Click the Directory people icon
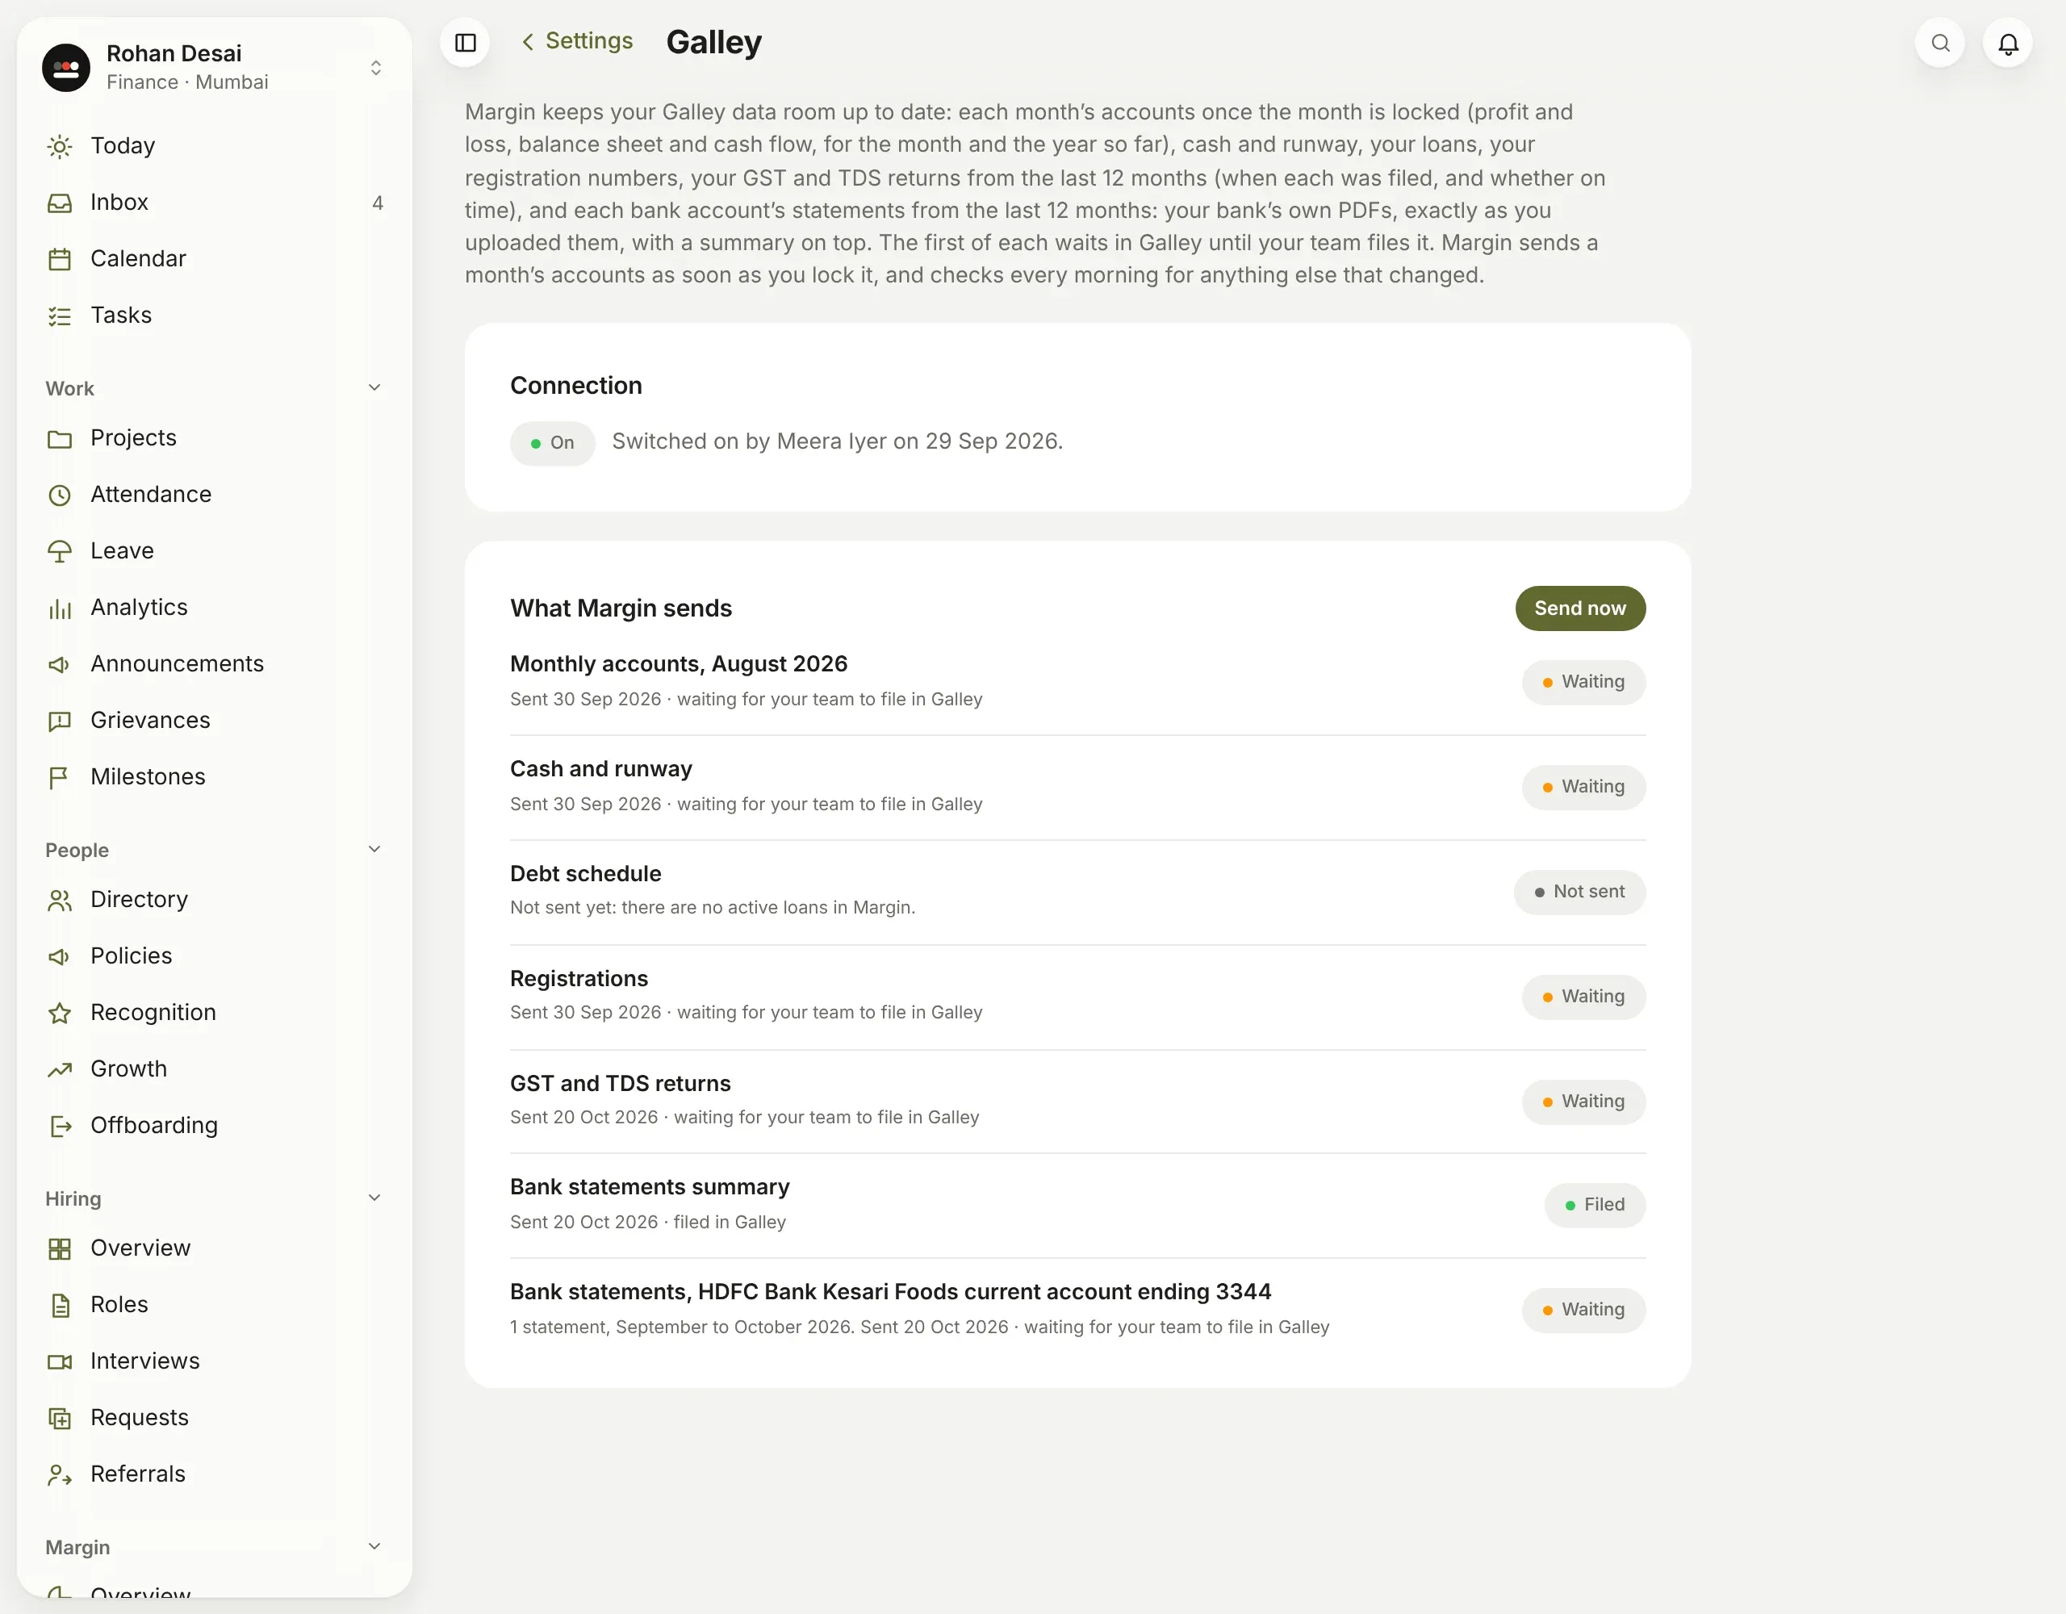 coord(60,900)
